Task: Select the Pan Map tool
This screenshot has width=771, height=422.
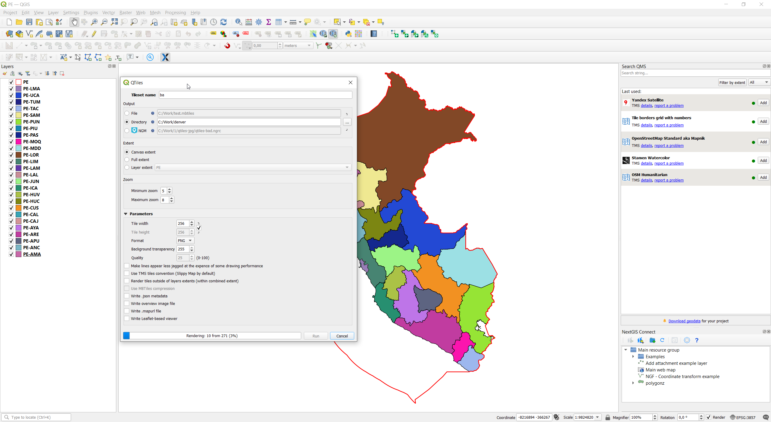Action: (74, 22)
